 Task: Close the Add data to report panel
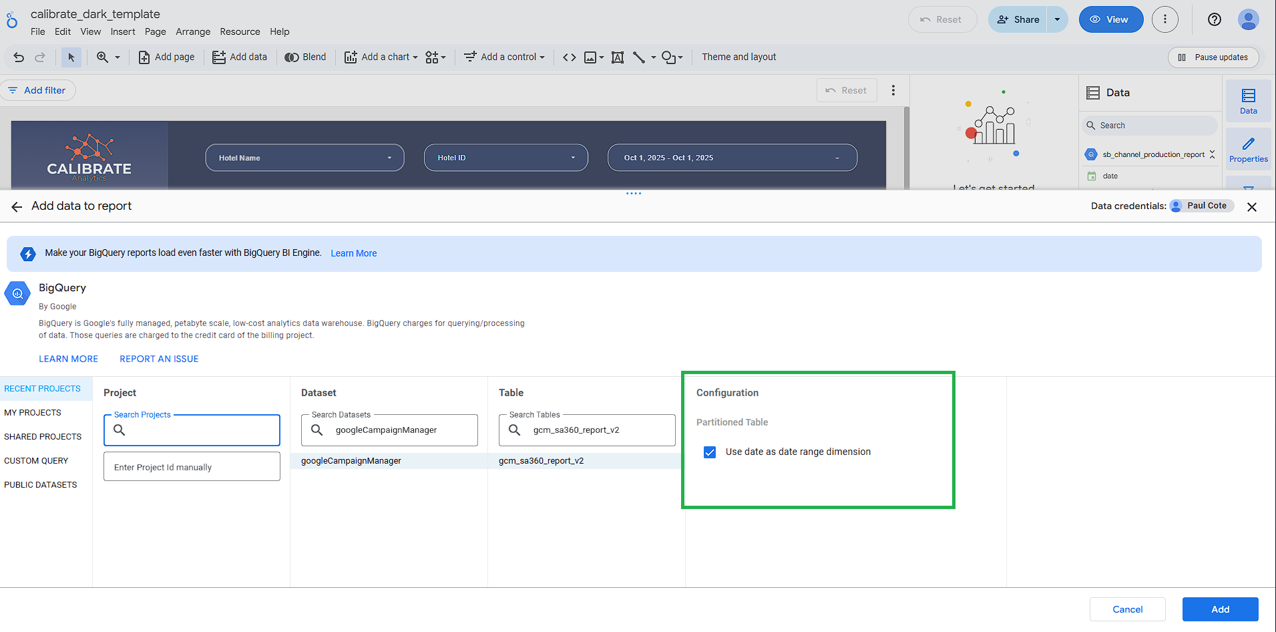coord(1252,207)
